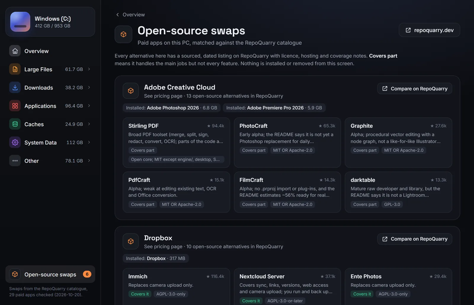The width and height of the screenshot is (474, 305).
Task: Click the GPL-3.0 licence tag on darktable
Action: click(392, 204)
